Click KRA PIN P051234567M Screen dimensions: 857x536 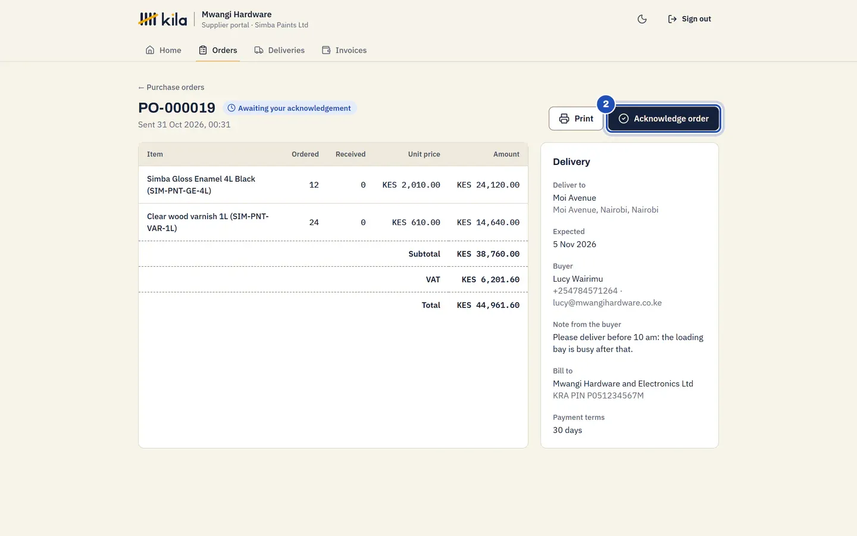pos(598,395)
